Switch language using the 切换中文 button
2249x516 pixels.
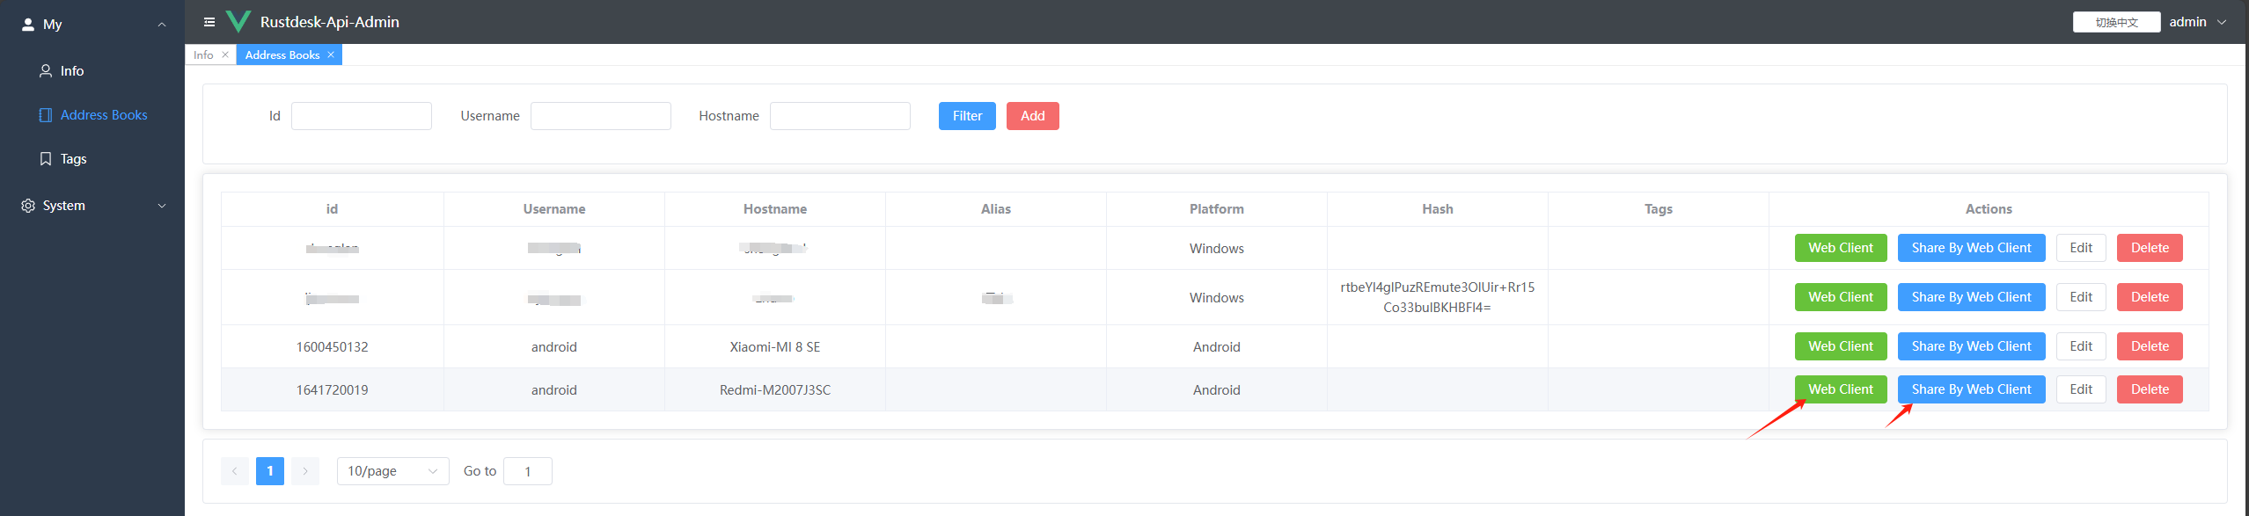[2115, 22]
